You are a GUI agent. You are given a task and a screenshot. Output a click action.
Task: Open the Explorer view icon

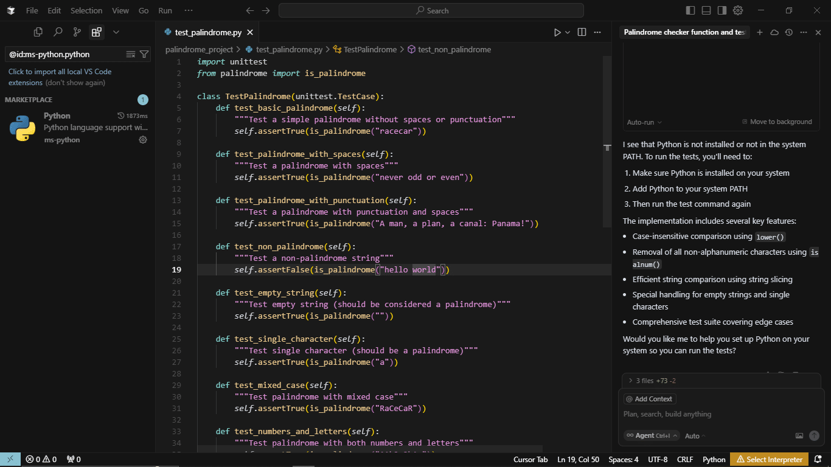38,32
